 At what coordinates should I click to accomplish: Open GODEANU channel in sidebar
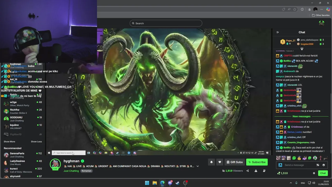(x=23, y=119)
